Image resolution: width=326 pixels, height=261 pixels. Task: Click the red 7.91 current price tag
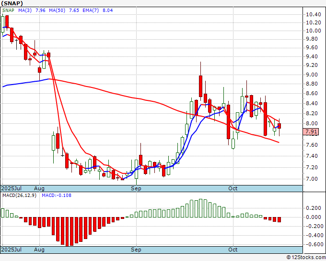[x=312, y=131]
